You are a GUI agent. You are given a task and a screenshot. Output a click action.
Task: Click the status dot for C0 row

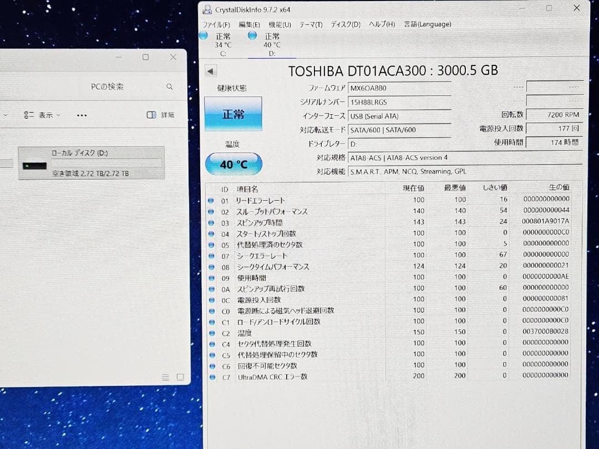pos(212,311)
